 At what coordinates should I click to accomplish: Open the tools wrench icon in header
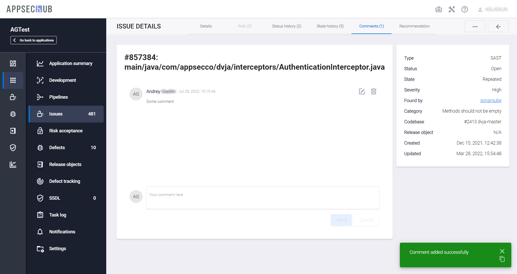click(451, 10)
